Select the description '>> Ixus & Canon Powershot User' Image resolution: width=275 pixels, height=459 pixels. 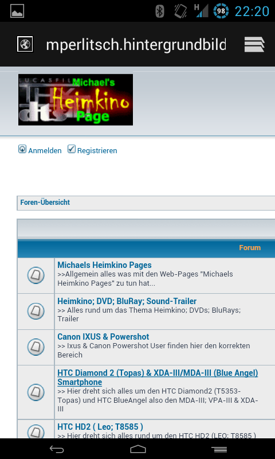pos(154,351)
